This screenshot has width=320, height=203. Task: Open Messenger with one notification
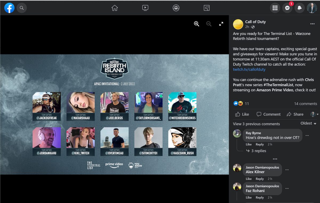coord(287,8)
